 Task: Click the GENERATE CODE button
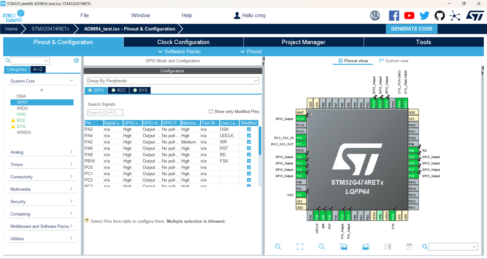(x=411, y=29)
